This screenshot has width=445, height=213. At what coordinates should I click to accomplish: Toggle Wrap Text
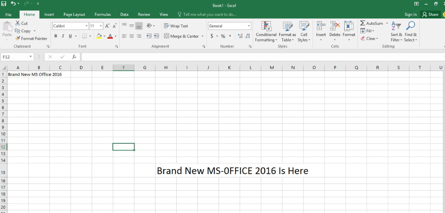click(176, 26)
